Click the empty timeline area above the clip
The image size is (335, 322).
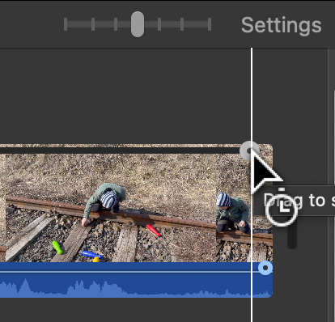(124, 95)
